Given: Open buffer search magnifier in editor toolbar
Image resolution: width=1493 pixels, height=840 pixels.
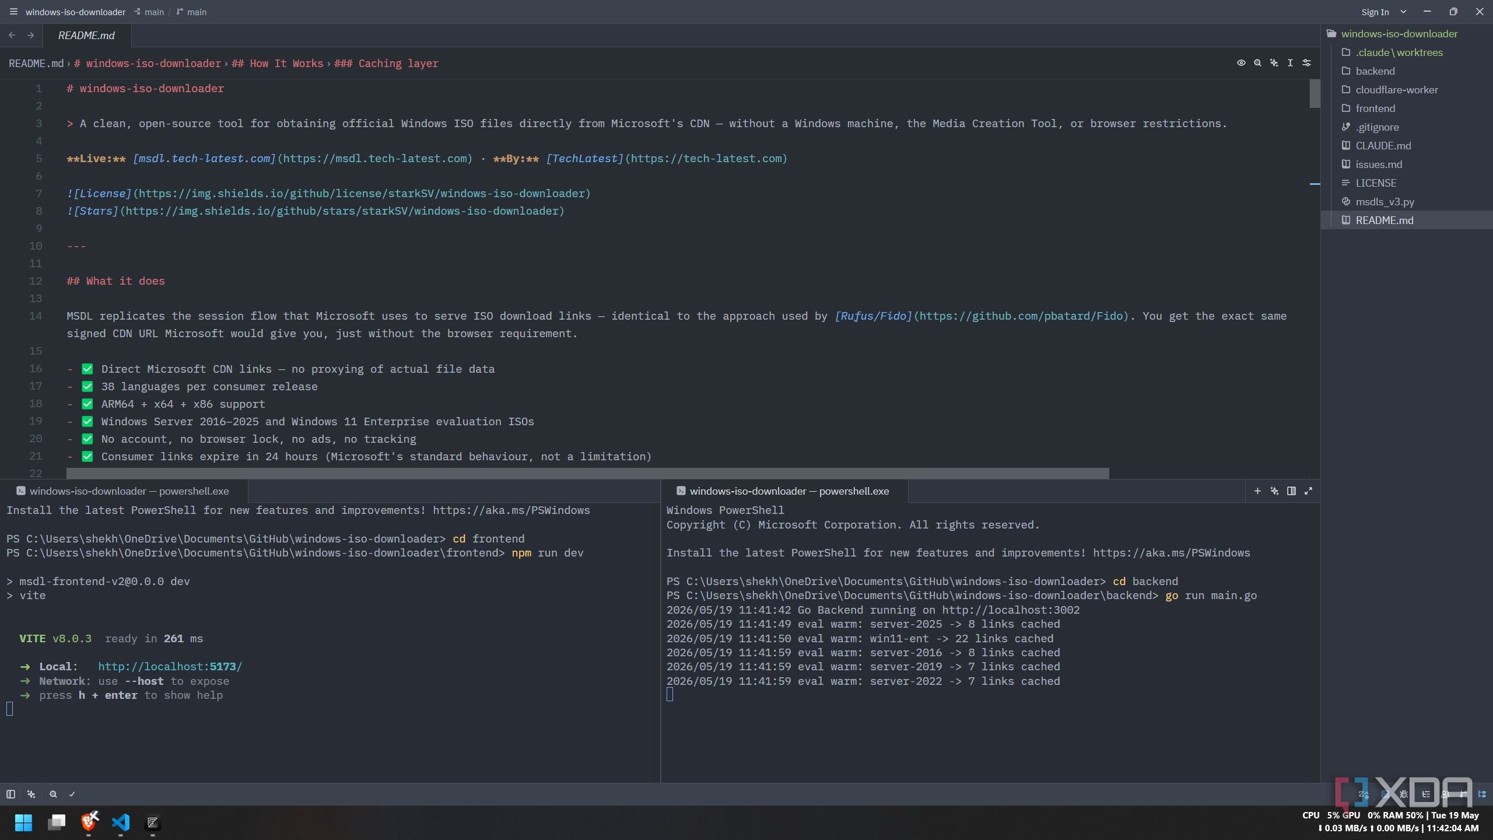Looking at the screenshot, I should coord(1257,63).
